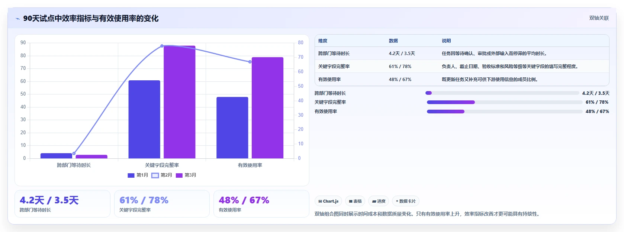The image size is (624, 232).
Task: Click footer note starting 双轴组合图同时展示
Action: point(427,214)
